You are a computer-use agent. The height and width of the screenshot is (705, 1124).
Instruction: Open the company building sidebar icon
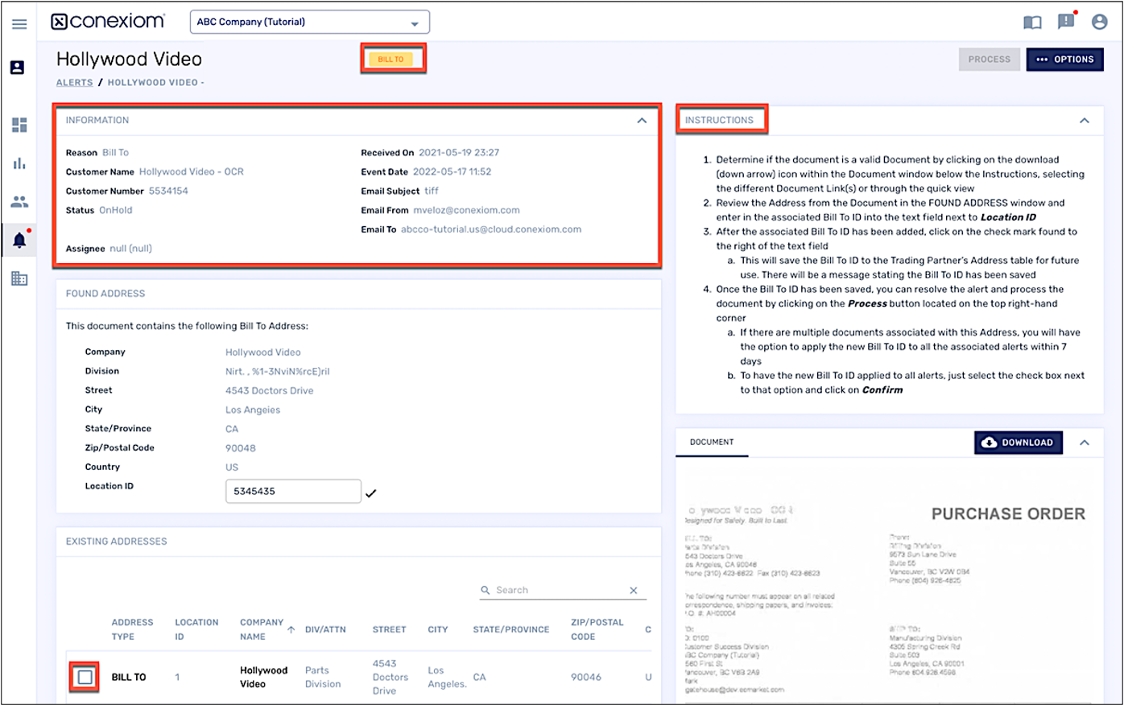click(x=19, y=278)
